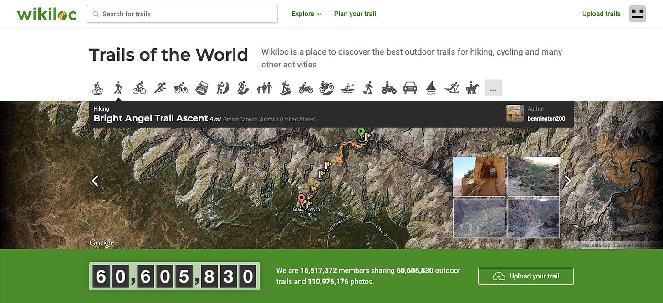Select the motocross trail bike icon
The width and height of the screenshot is (663, 303).
pos(327,88)
